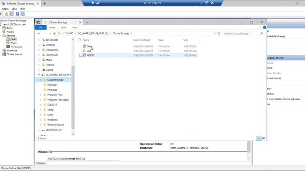
Task: Select Pools under Storage in cluster tree
Action: click(13, 43)
